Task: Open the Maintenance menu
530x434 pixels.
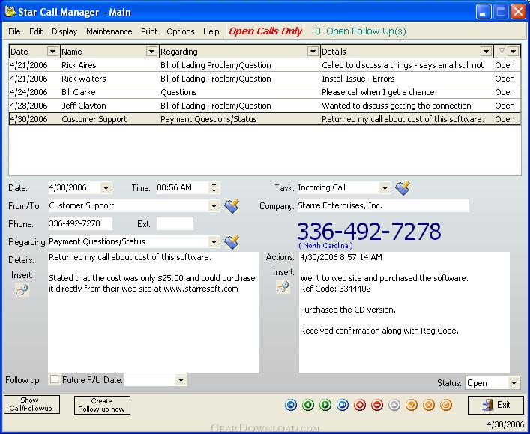Action: (x=109, y=31)
